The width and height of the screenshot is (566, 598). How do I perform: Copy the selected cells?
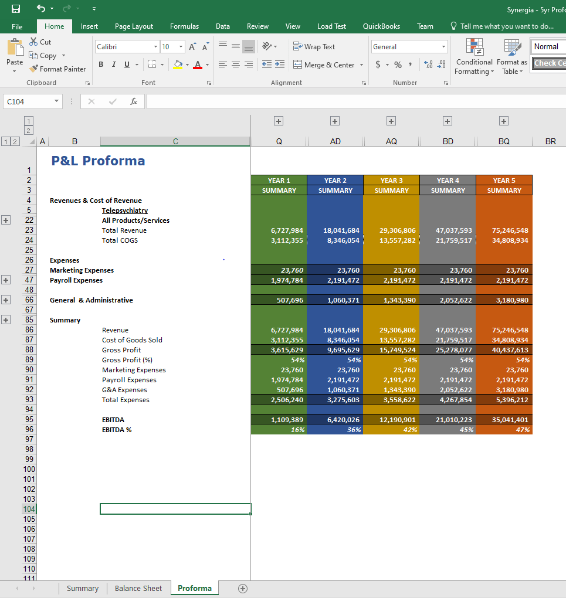(43, 56)
